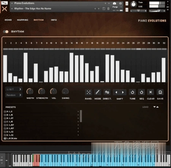171x168 pixels.
Task: Click the SAVE preset disk icon
Action: [160, 92]
